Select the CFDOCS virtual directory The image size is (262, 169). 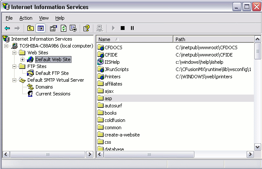tap(113, 47)
